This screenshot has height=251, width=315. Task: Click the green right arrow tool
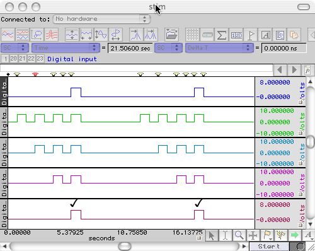click(x=295, y=235)
